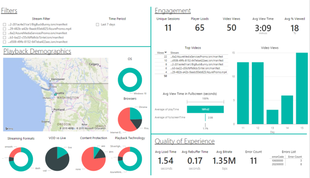This screenshot has height=178, width=310.
Task: Click the Average of playTime funnel bar
Action: click(x=205, y=109)
